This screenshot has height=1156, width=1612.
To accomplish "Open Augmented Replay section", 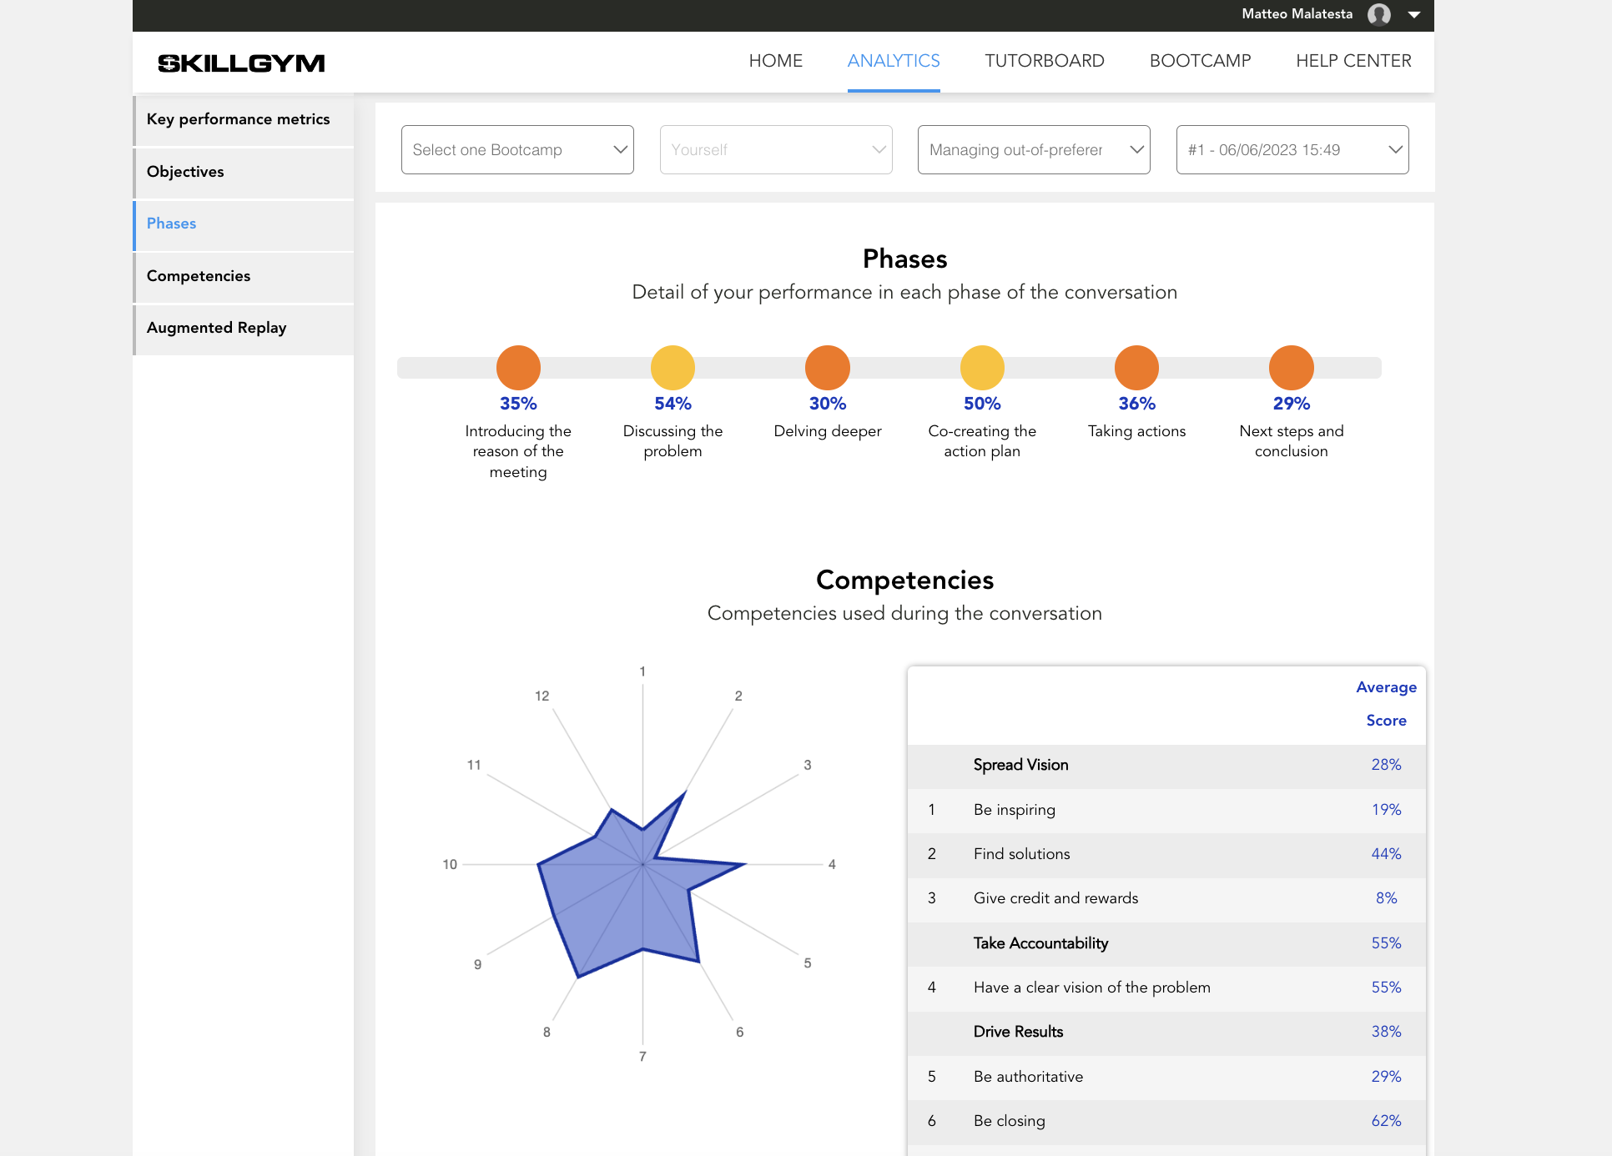I will 217,328.
